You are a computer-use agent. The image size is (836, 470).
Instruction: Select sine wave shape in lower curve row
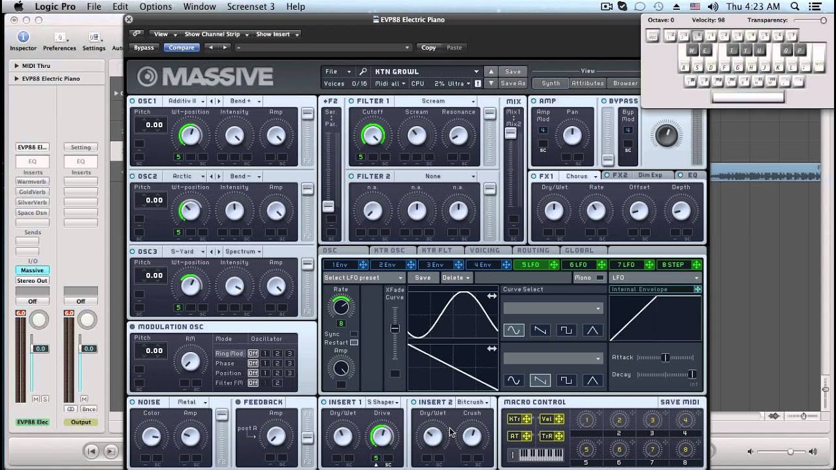pos(513,380)
